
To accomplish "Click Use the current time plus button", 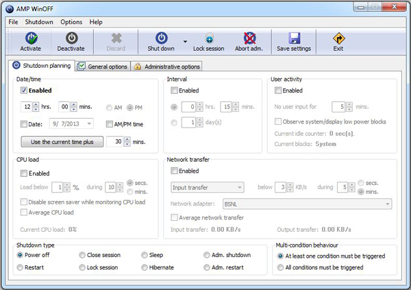I will (62, 142).
